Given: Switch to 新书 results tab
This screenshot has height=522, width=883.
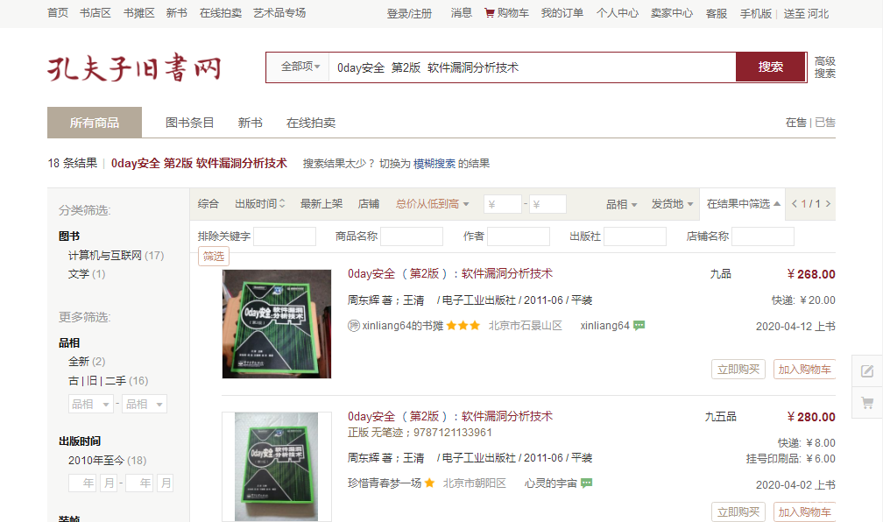Looking at the screenshot, I should [x=250, y=123].
